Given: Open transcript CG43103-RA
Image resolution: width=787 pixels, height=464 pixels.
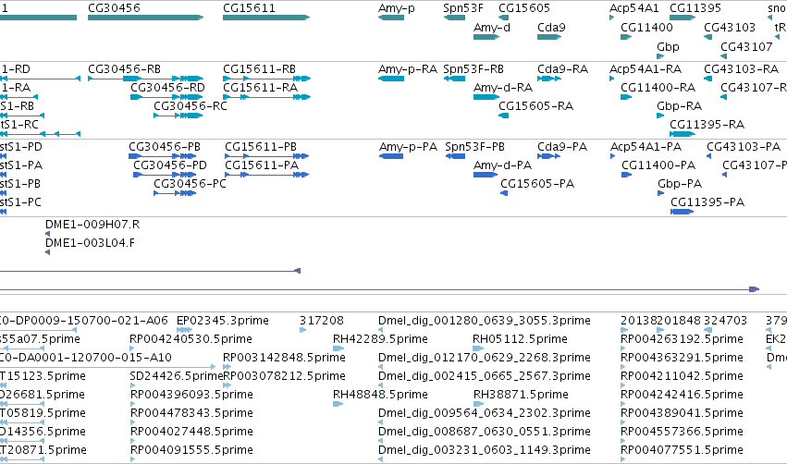Looking at the screenshot, I should 741,68.
